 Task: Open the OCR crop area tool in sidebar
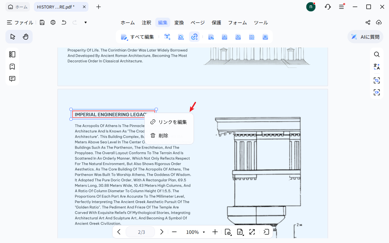click(376, 80)
